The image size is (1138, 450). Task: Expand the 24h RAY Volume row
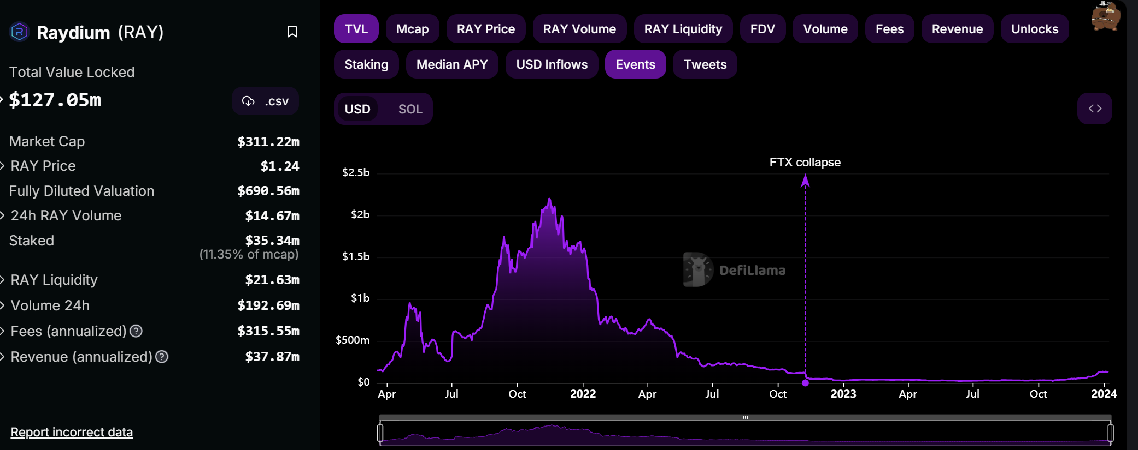point(2,215)
